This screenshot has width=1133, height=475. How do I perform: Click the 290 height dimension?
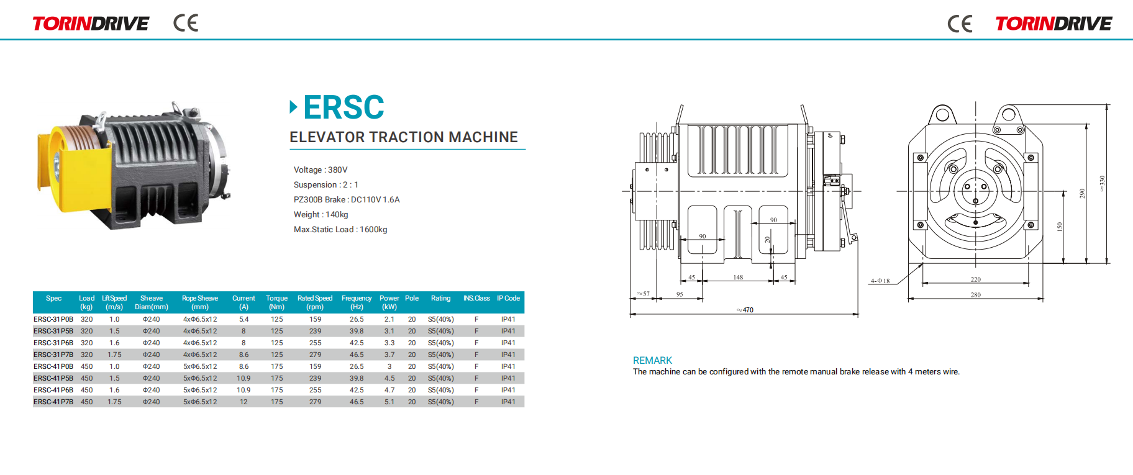coord(1082,194)
